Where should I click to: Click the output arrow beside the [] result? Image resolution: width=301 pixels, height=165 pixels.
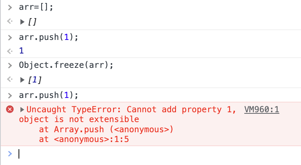(x=10, y=22)
